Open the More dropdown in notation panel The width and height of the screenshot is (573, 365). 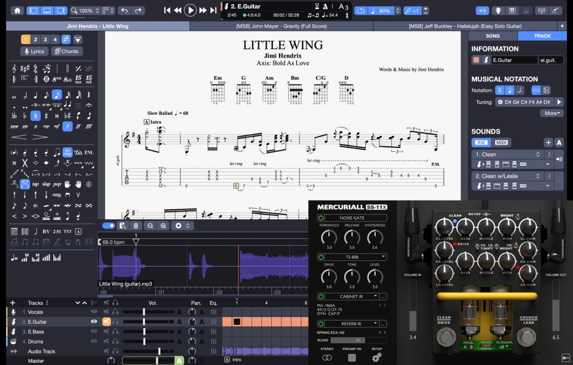(552, 113)
